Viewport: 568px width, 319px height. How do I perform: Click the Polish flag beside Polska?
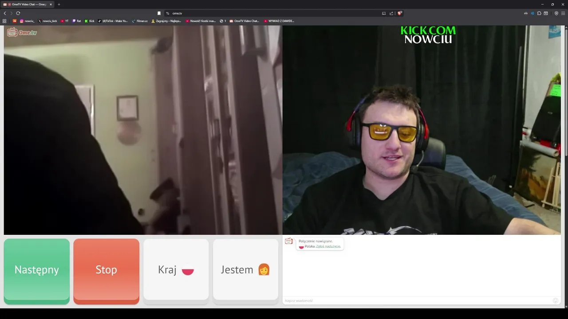(x=301, y=246)
